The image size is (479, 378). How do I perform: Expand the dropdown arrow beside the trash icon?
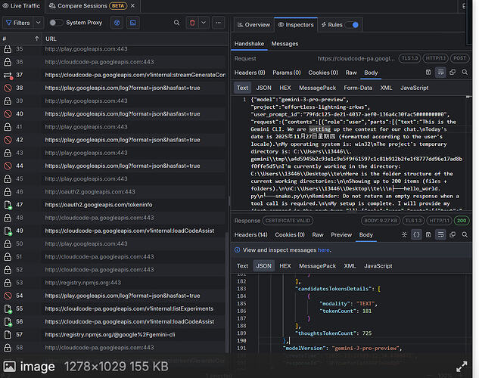(x=204, y=23)
